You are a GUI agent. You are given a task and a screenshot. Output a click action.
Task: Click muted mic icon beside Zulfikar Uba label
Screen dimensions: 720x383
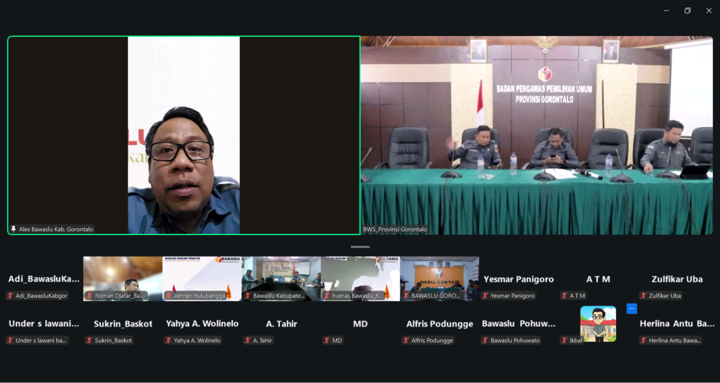(644, 296)
